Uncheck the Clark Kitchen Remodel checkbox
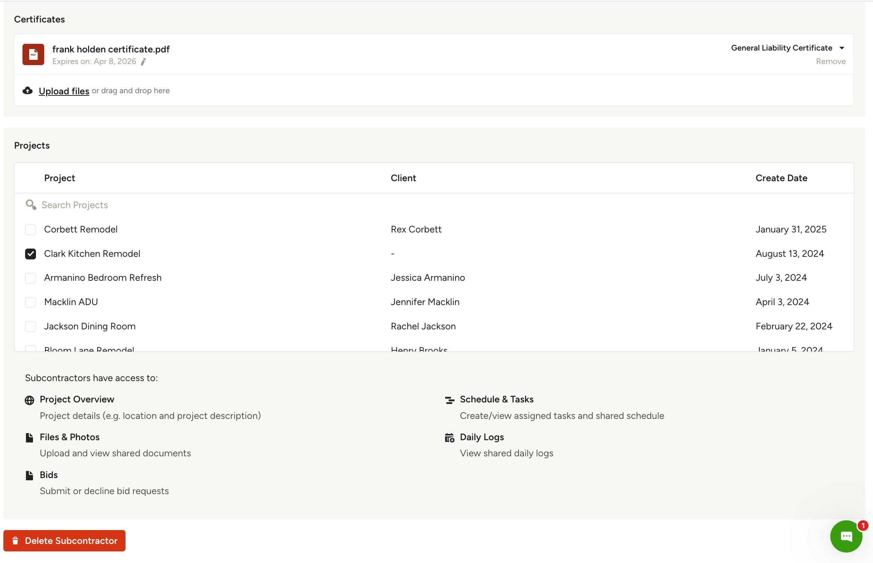Image resolution: width=873 pixels, height=563 pixels. 31,254
